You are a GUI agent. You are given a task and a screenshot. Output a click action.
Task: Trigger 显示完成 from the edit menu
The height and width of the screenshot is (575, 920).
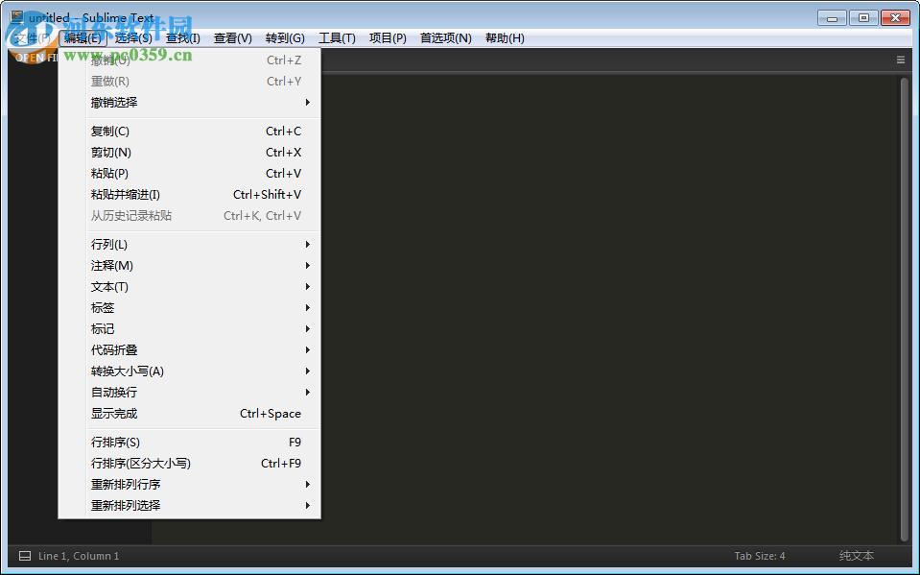point(113,413)
